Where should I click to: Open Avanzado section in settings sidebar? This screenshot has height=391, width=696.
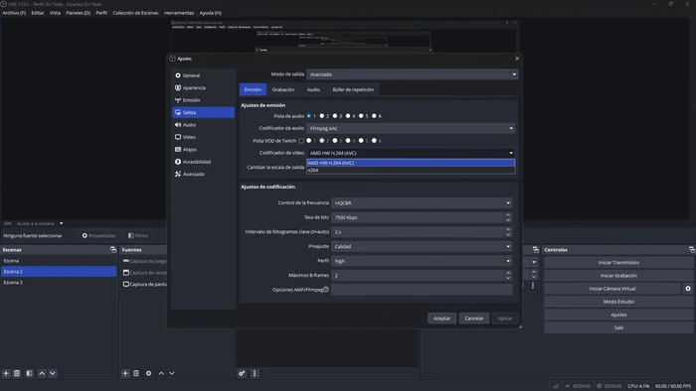tap(203, 174)
